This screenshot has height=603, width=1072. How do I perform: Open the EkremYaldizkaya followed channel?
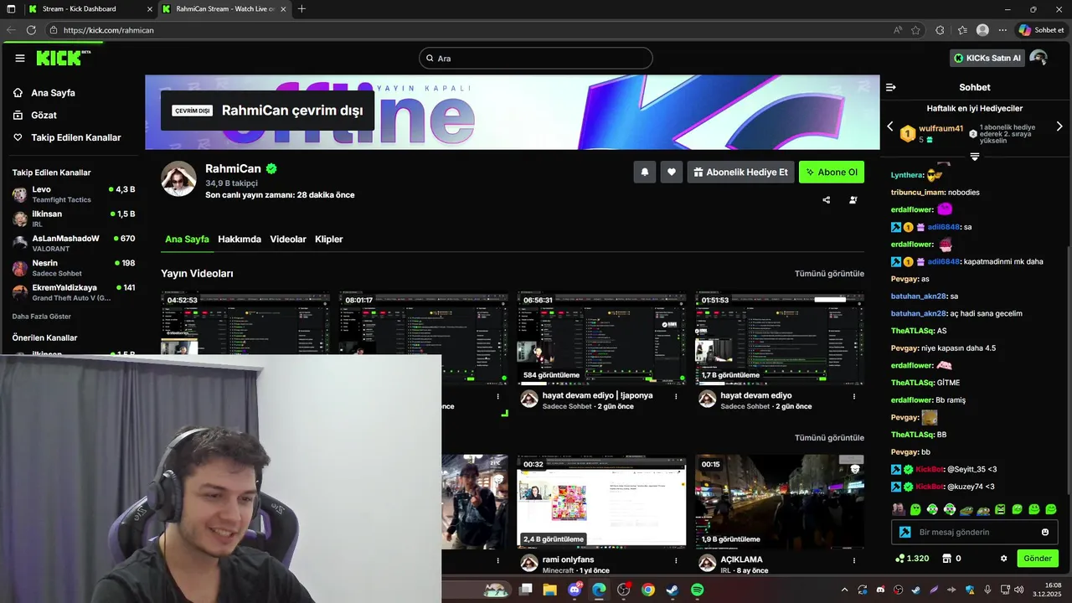tap(74, 292)
